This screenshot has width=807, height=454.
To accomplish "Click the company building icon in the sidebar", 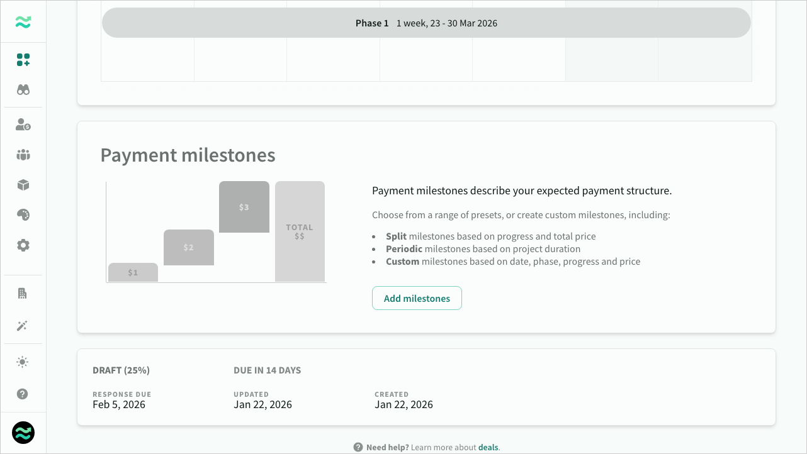I will coord(23,293).
